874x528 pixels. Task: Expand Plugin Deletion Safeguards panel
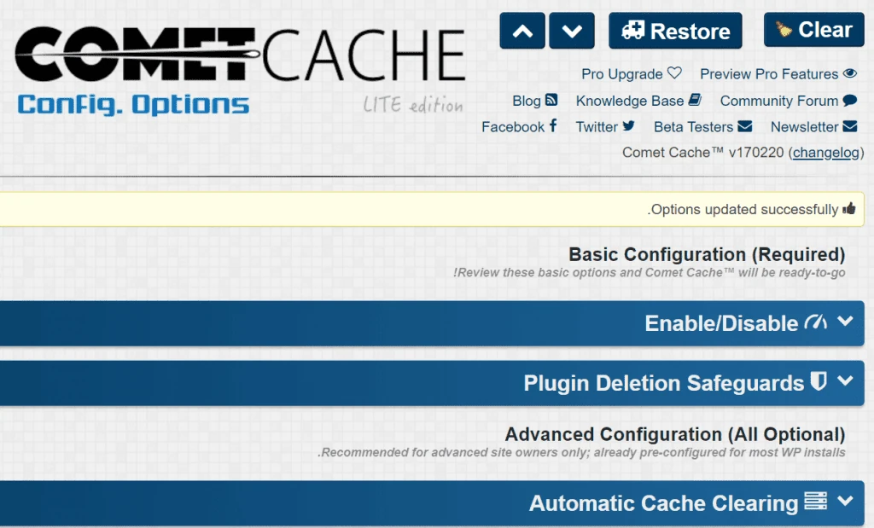pos(432,383)
